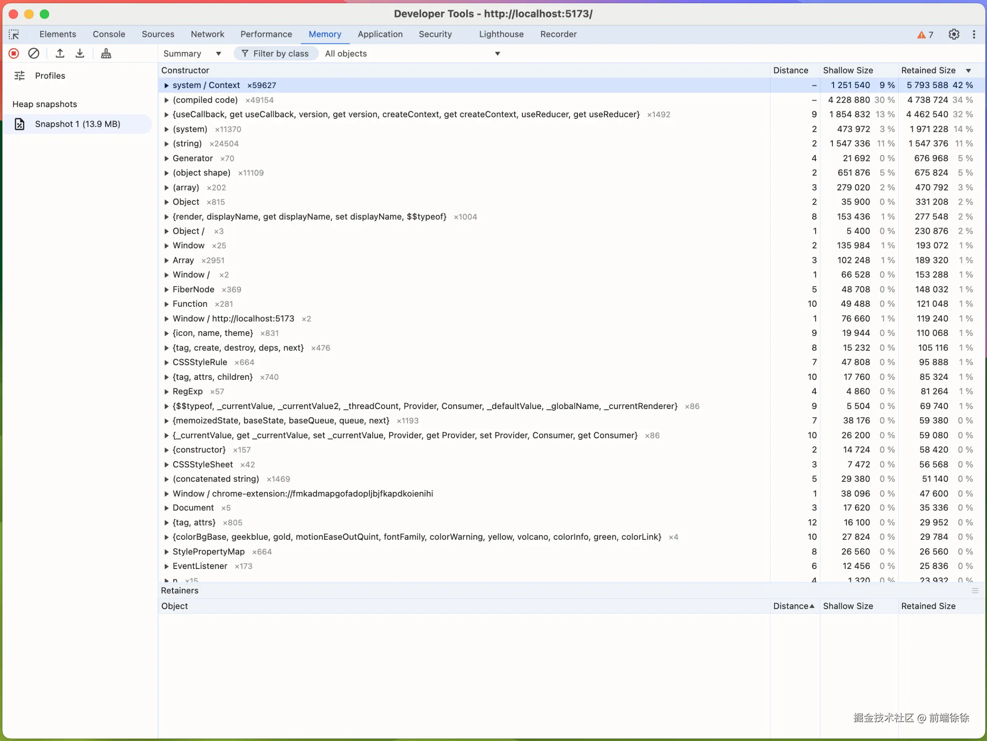The width and height of the screenshot is (987, 741).
Task: Switch to the Network tab
Action: coord(207,34)
